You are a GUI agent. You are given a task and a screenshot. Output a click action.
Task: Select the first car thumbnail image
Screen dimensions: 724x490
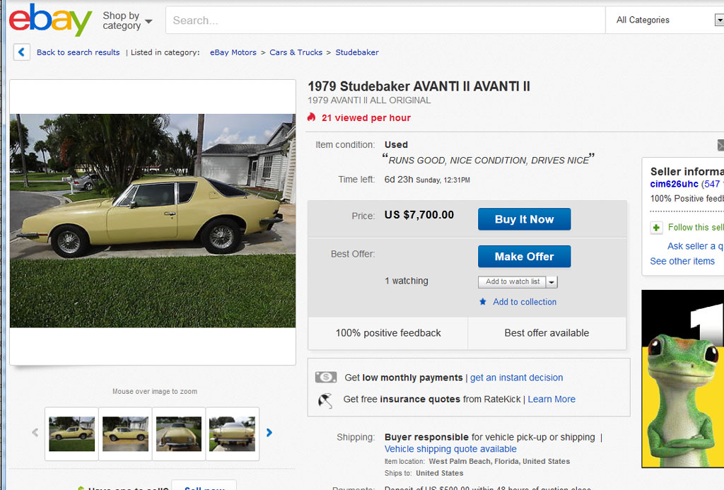71,433
